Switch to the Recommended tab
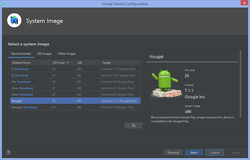This screenshot has width=250, height=160. (x=21, y=54)
